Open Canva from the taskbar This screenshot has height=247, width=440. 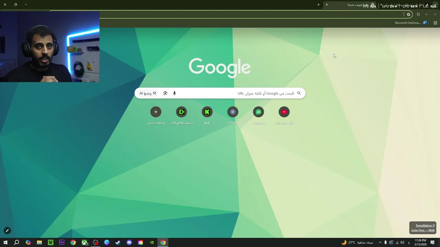pos(107,243)
